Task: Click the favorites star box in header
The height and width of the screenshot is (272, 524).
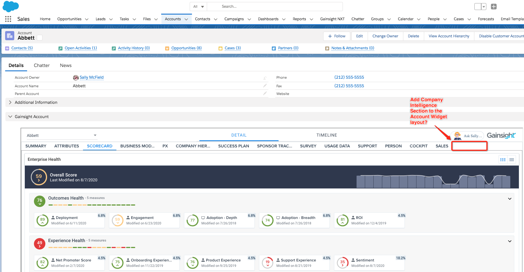Action: (478, 7)
